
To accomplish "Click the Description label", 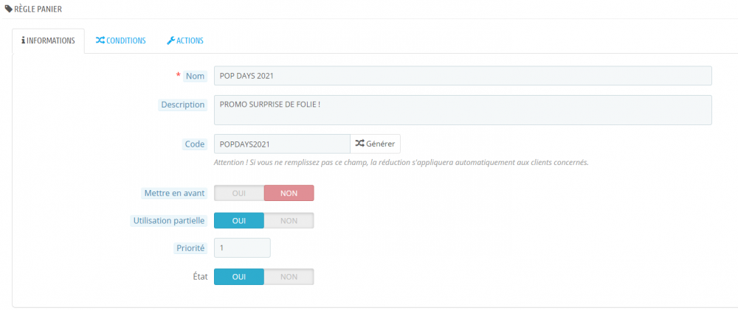I will click(182, 105).
